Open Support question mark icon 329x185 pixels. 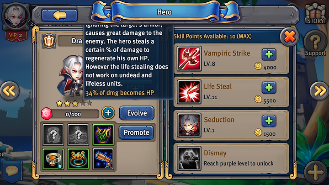[315, 44]
